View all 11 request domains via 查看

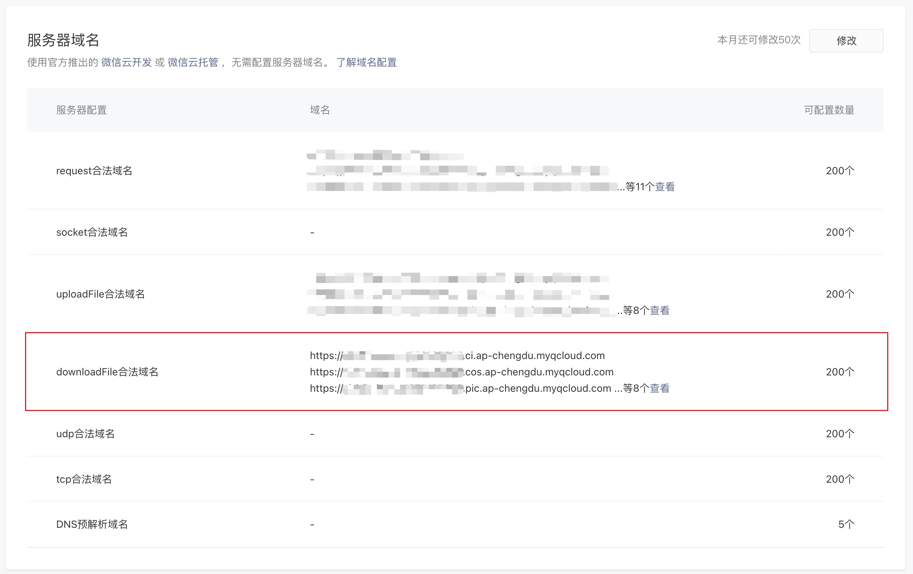[665, 187]
